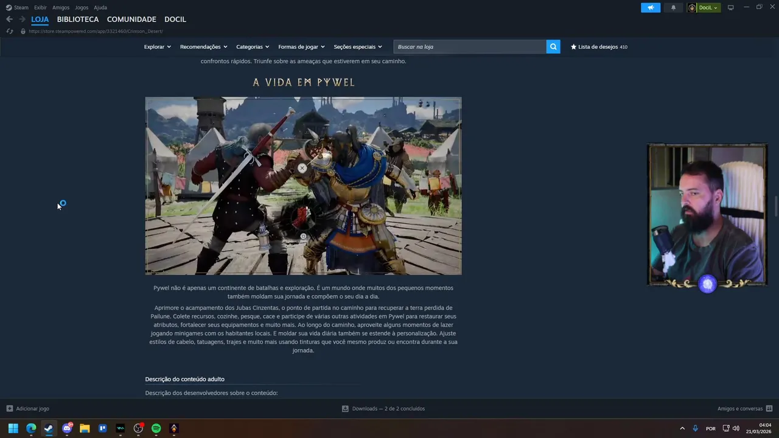Viewport: 779px width, 438px height.
Task: Go back with the left arrow
Action: (9, 19)
